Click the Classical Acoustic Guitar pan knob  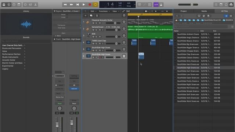[x=124, y=22]
